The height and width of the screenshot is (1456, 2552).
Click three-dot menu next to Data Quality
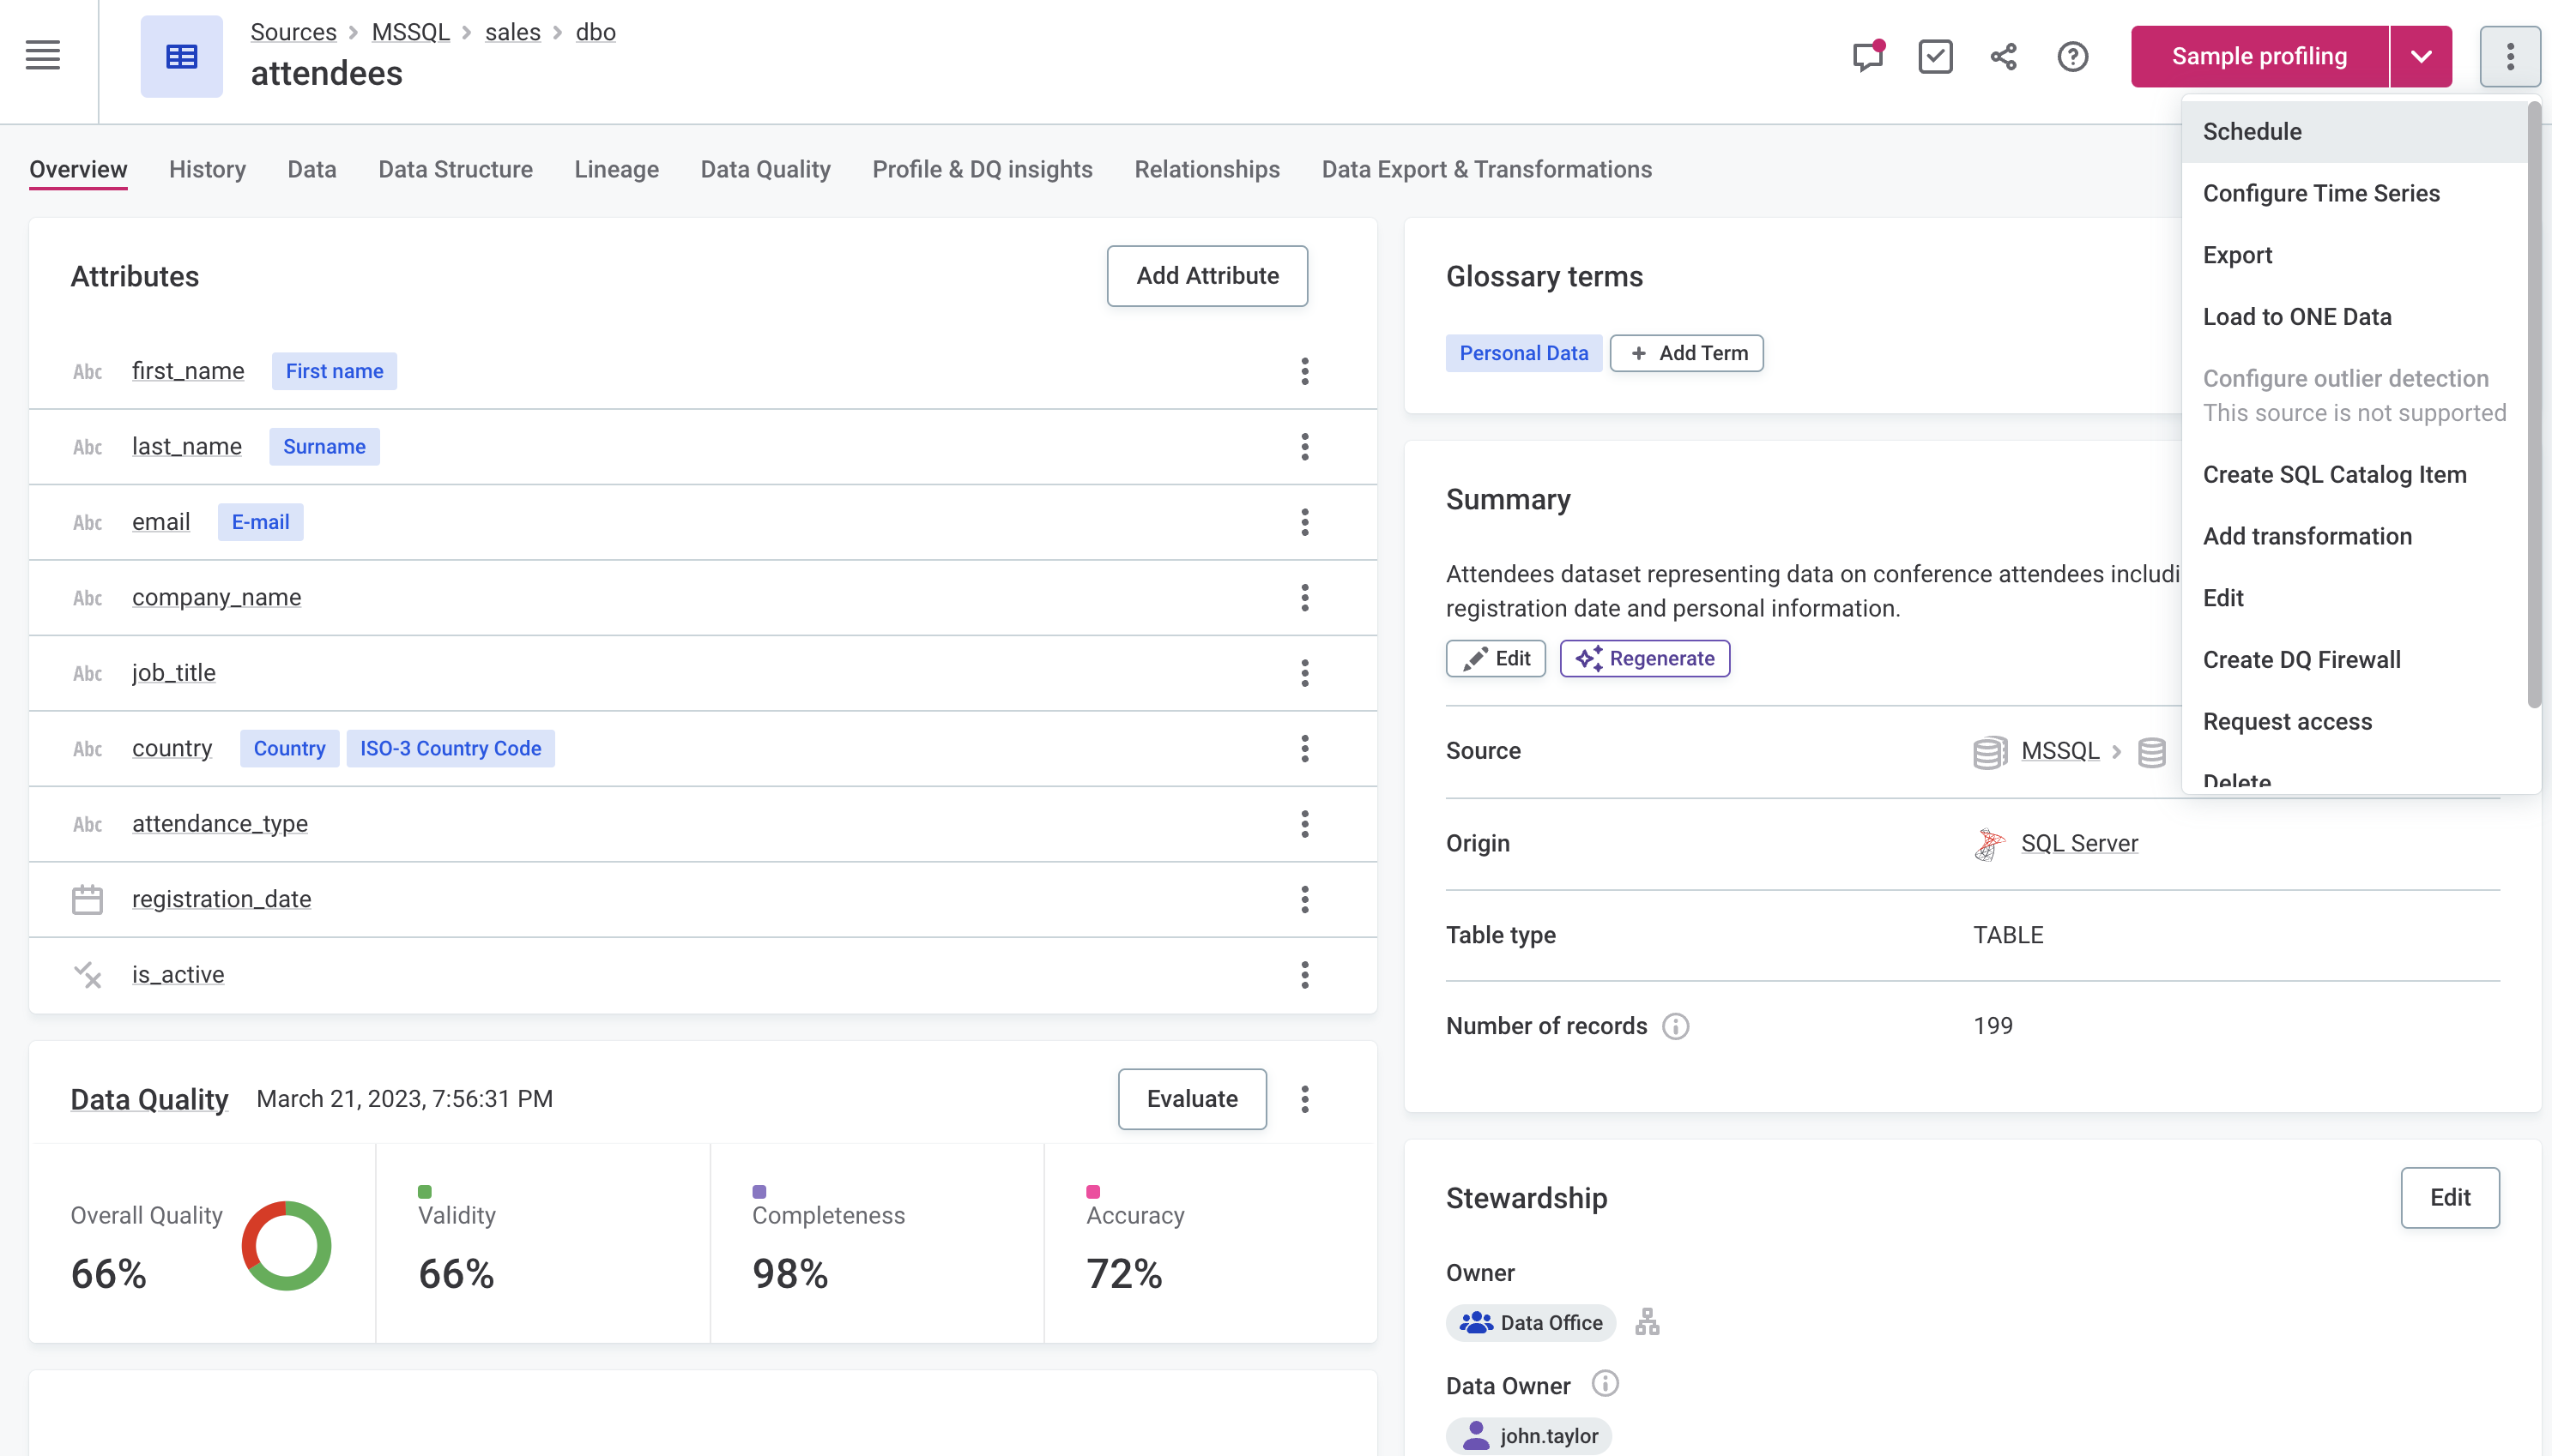(1304, 1098)
